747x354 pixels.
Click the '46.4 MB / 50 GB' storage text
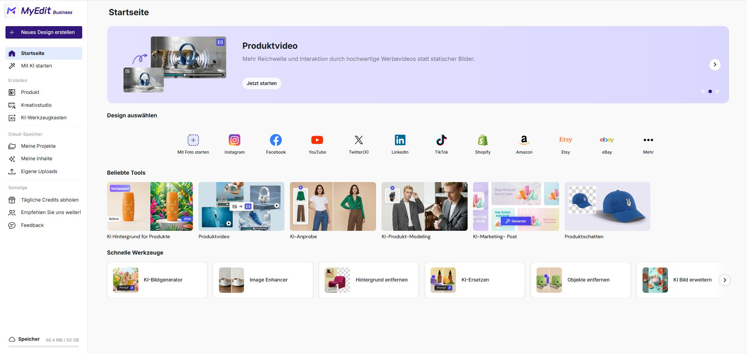pyautogui.click(x=62, y=340)
